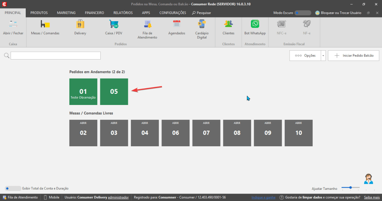Click the Pedidos em Andamento heading
382x201 pixels.
point(97,72)
